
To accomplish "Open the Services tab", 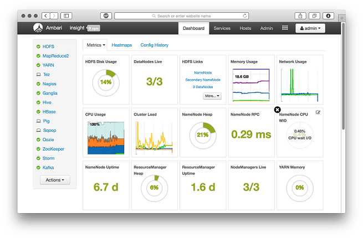I will pos(222,28).
